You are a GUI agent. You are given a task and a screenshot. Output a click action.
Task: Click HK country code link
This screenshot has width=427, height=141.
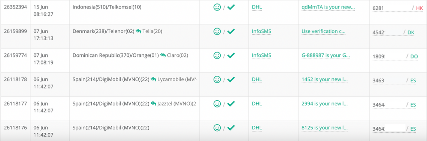pyautogui.click(x=420, y=8)
